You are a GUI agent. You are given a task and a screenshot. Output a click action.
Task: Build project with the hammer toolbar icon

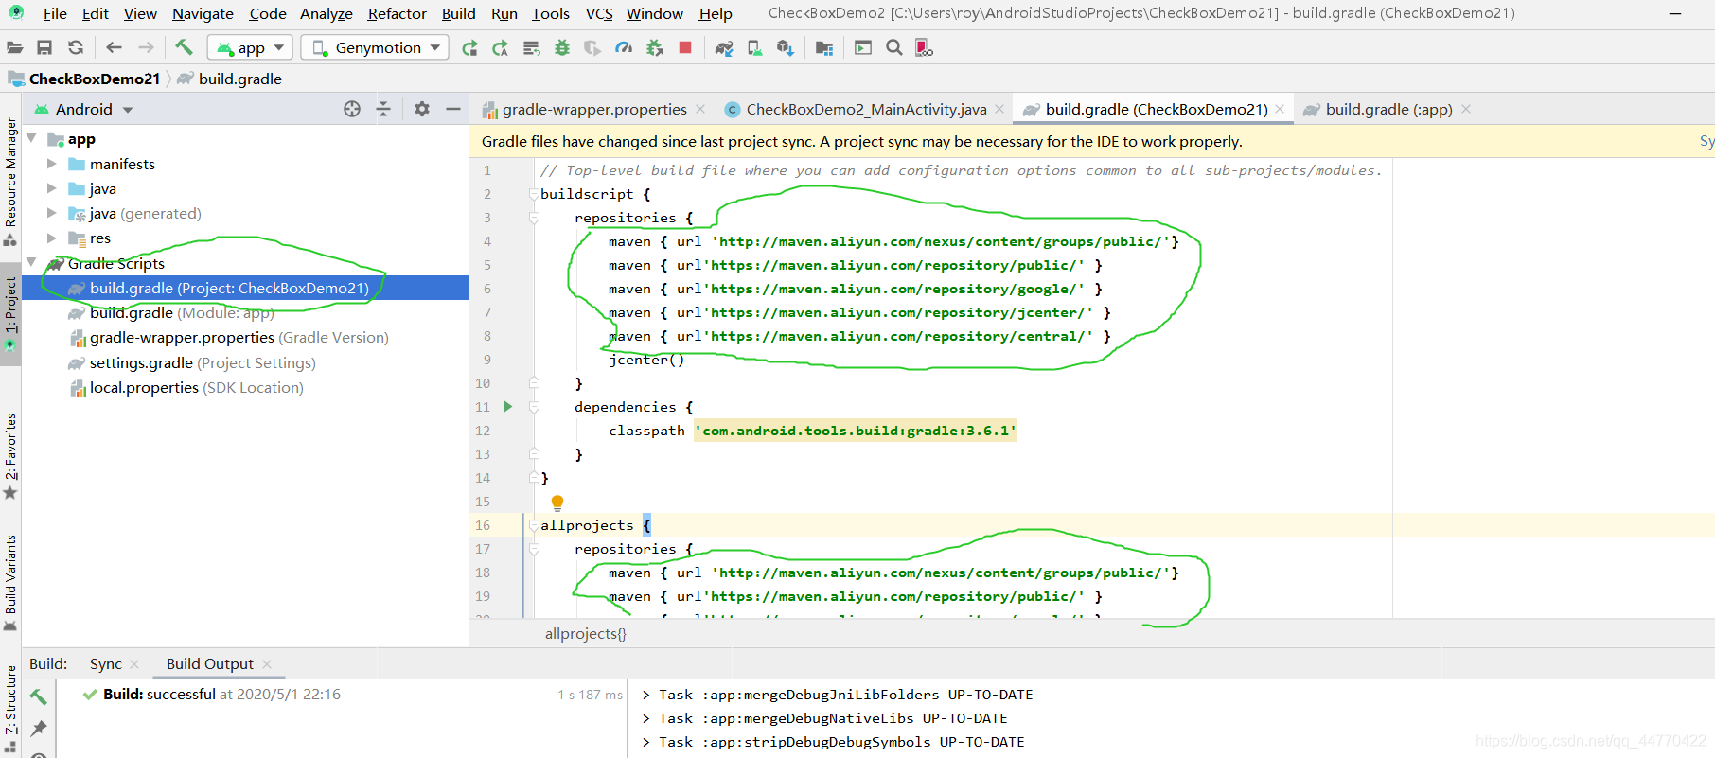tap(184, 47)
